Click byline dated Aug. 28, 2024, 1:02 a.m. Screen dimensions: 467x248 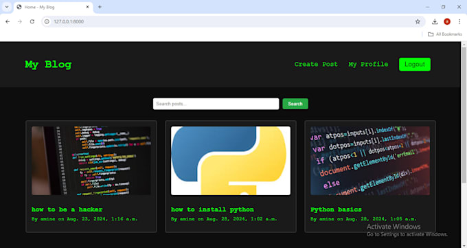click(224, 218)
